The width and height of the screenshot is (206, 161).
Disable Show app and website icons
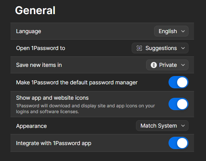pos(178,104)
